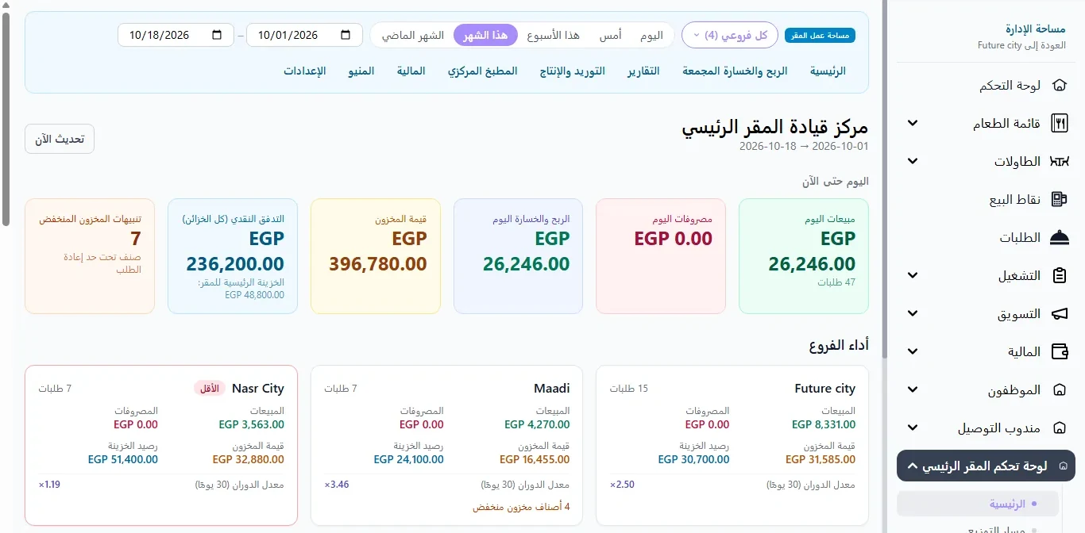This screenshot has width=1085, height=533.
Task: Click the house icon beside لوحة التحكم
Action: [1059, 85]
